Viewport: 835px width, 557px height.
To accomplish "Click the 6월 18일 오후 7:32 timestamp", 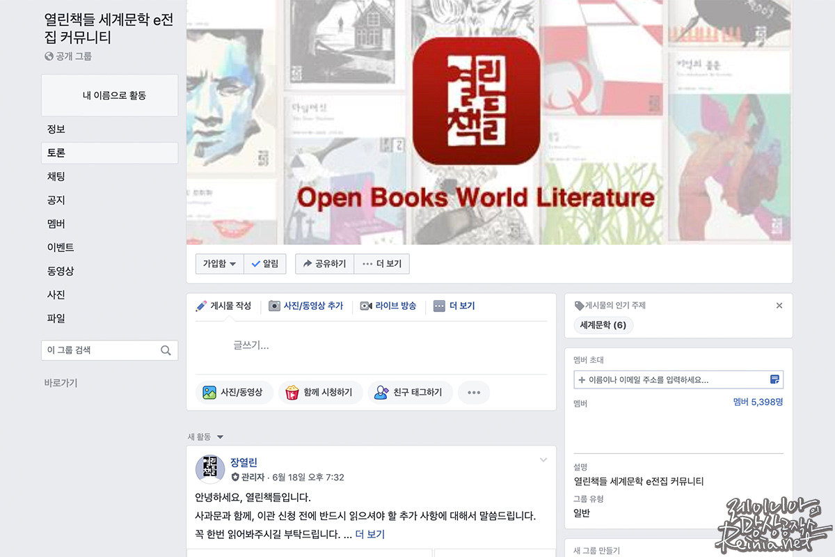I will click(308, 478).
